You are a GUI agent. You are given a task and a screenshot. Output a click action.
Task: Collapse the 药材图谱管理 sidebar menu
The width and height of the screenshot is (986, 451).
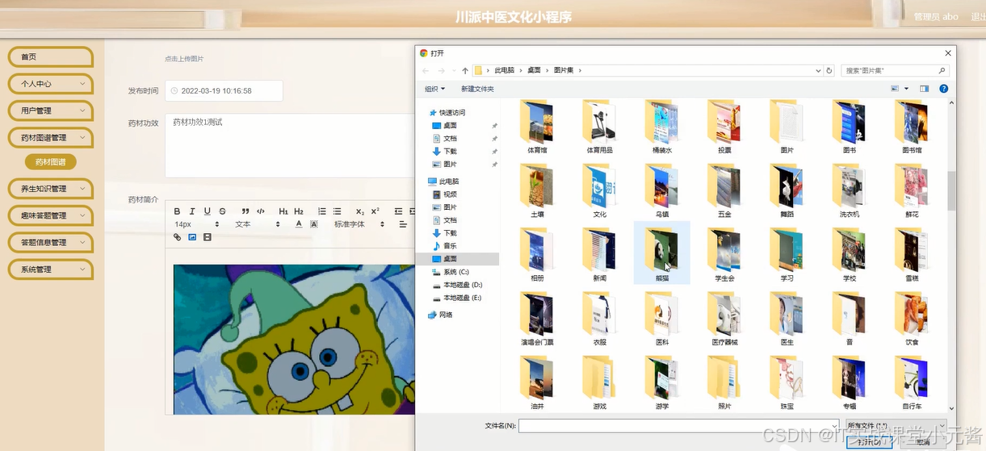click(51, 138)
